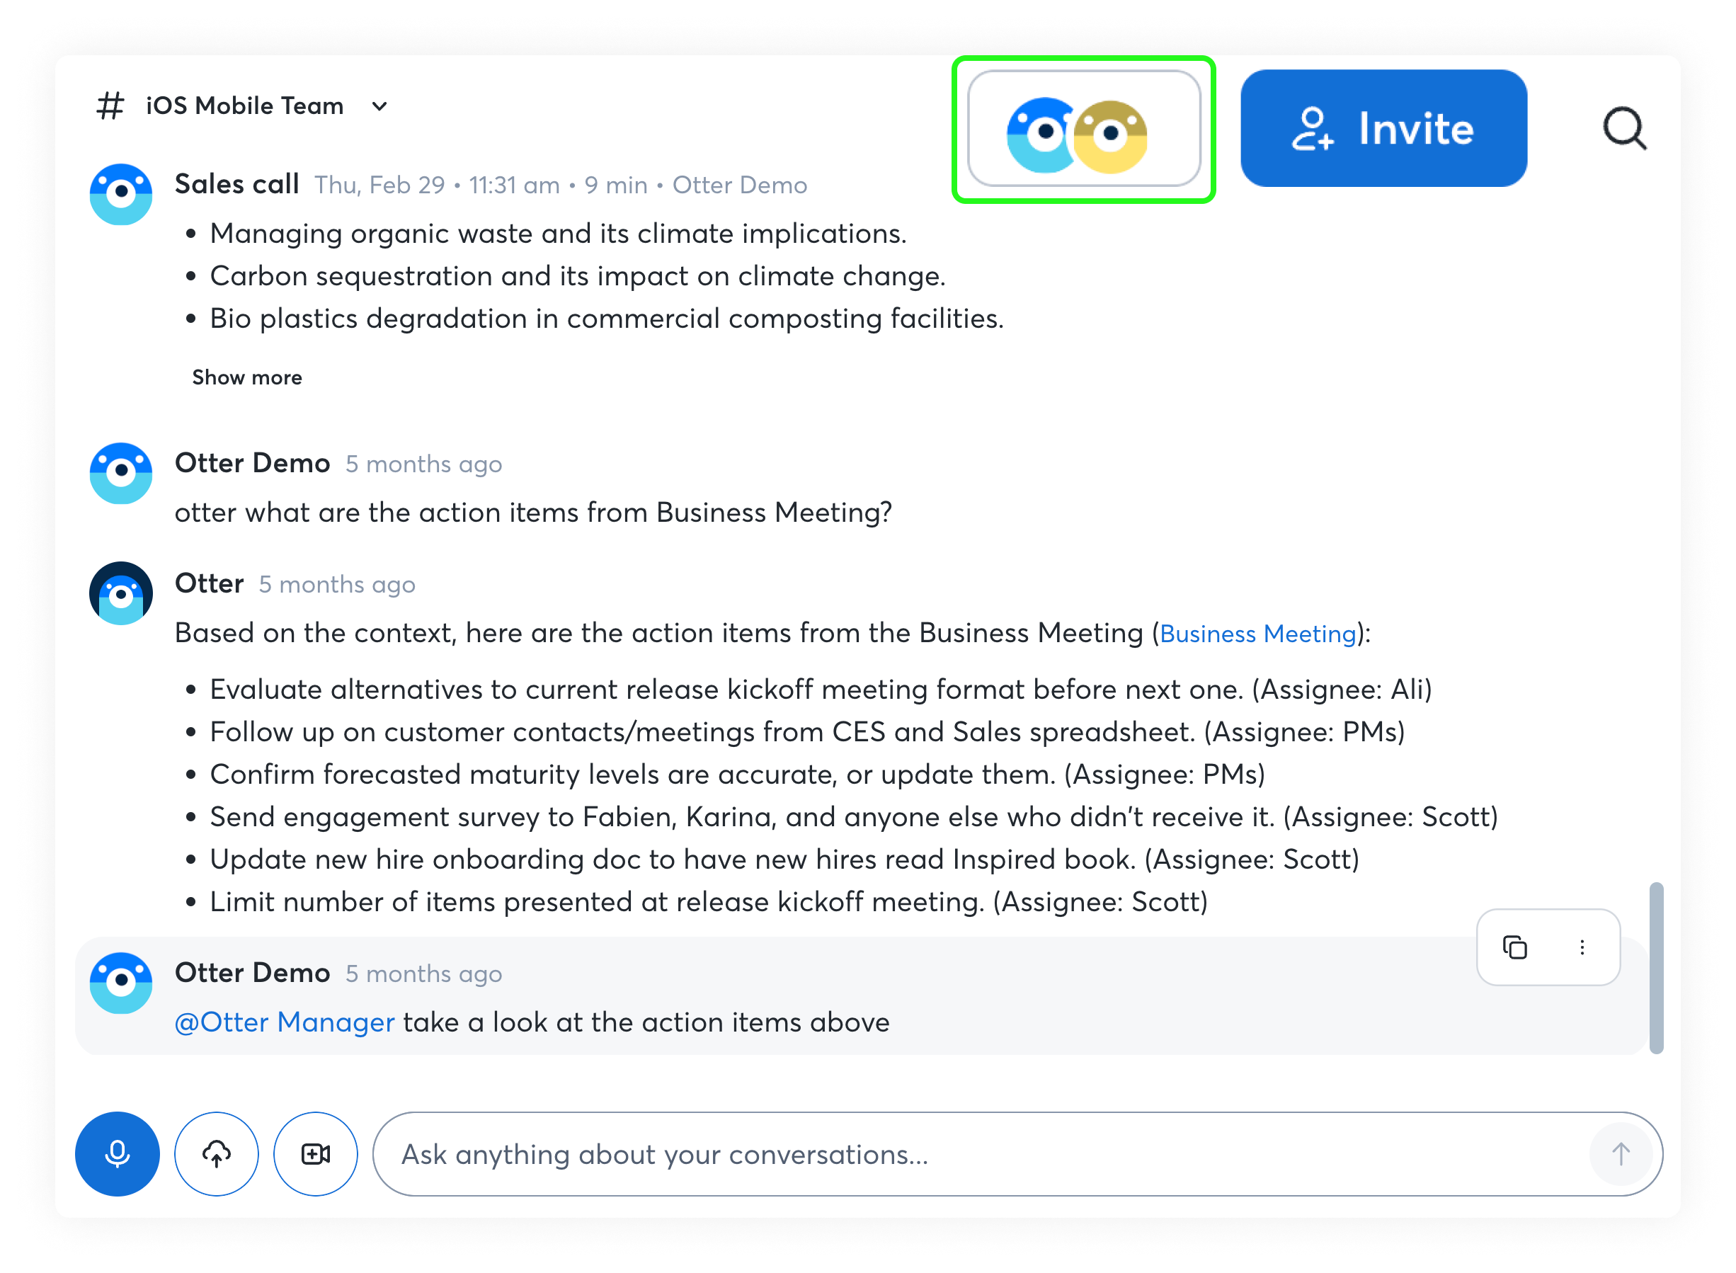Click the iOS Mobile Team channel name

pyautogui.click(x=244, y=106)
